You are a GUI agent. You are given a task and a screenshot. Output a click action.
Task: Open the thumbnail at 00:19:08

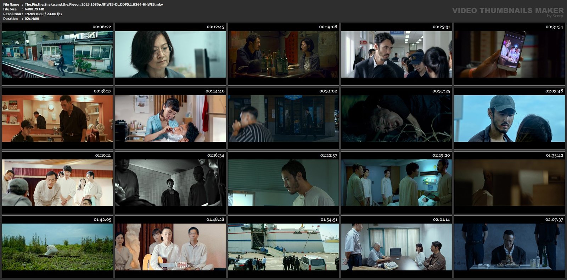[283, 54]
